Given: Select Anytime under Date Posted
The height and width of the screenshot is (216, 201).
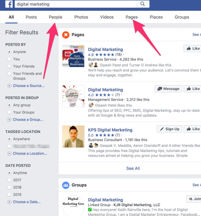Looking at the screenshot, I should [9, 173].
